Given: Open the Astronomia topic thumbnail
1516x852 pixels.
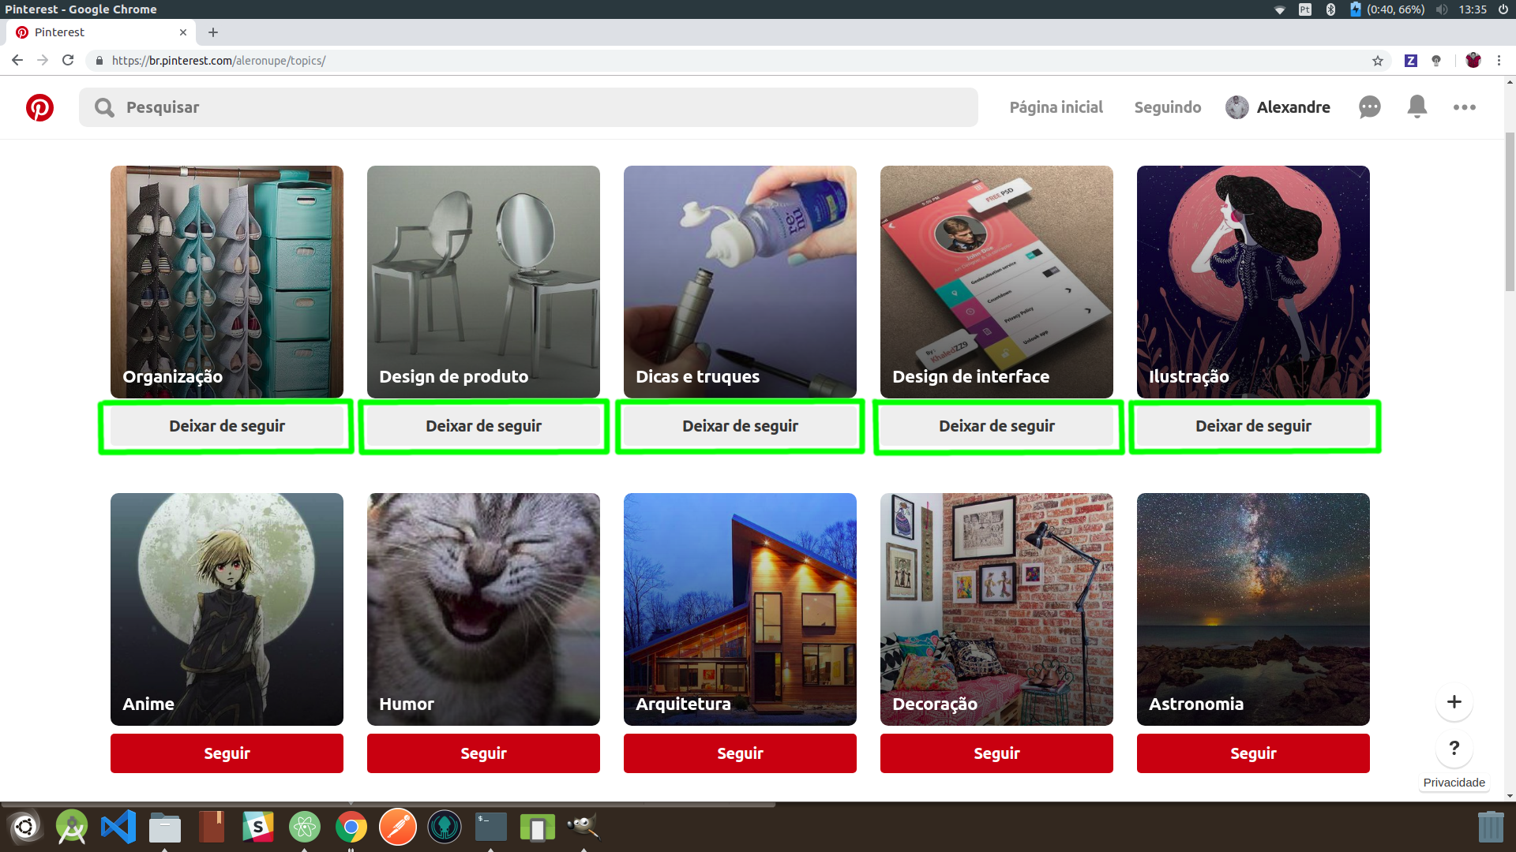Looking at the screenshot, I should coord(1253,609).
